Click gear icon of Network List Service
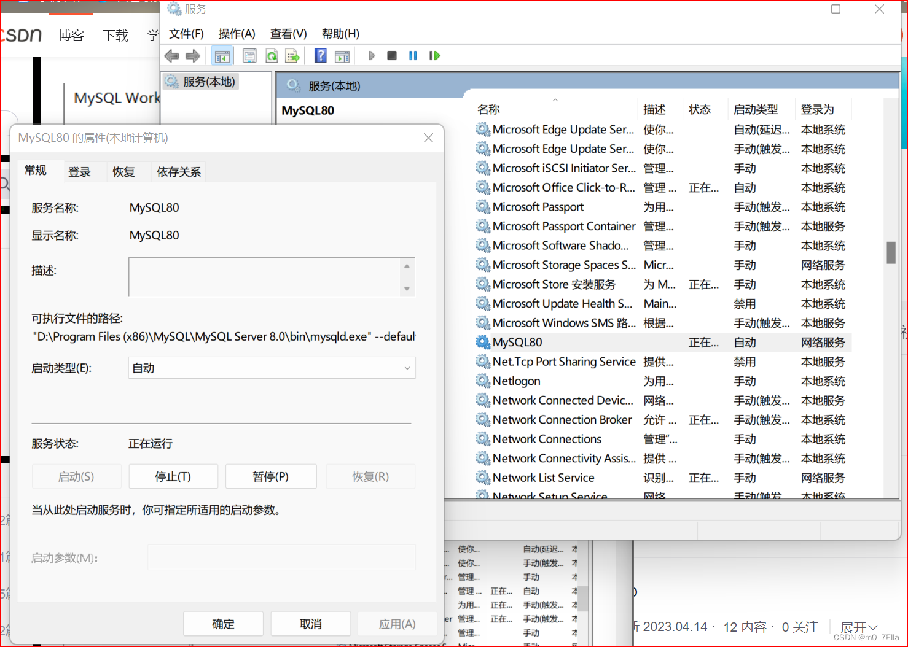 coord(483,478)
